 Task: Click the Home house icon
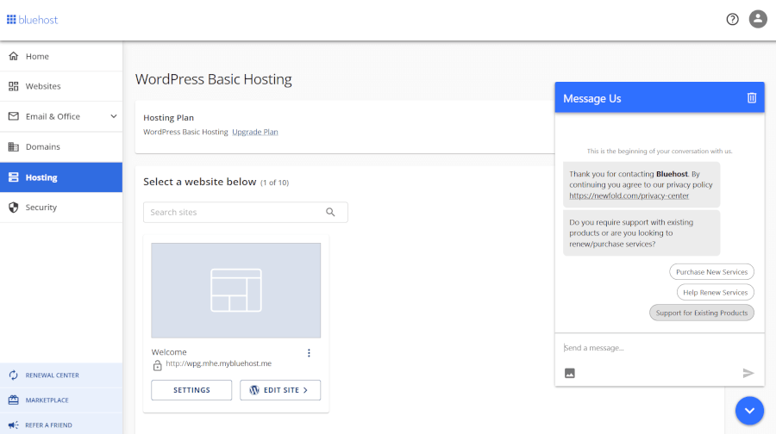tap(13, 56)
